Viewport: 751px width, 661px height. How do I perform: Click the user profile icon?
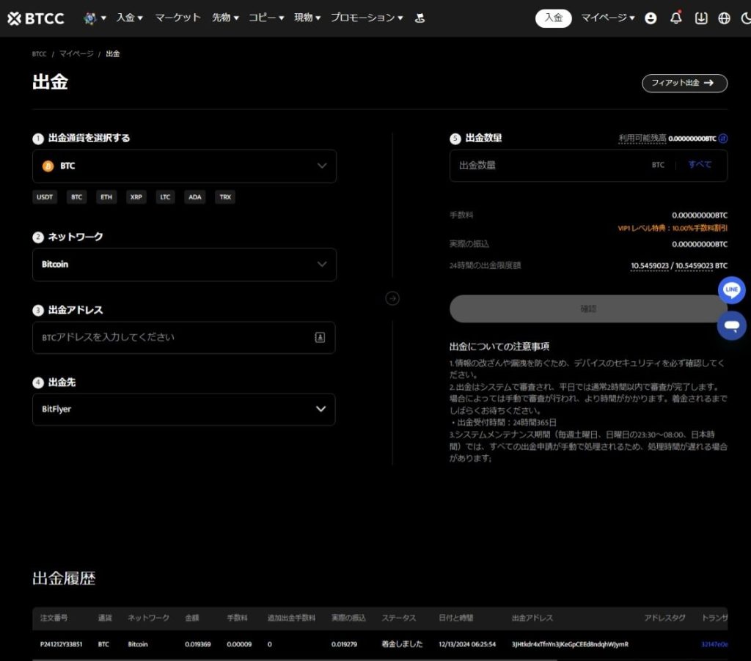click(x=651, y=18)
